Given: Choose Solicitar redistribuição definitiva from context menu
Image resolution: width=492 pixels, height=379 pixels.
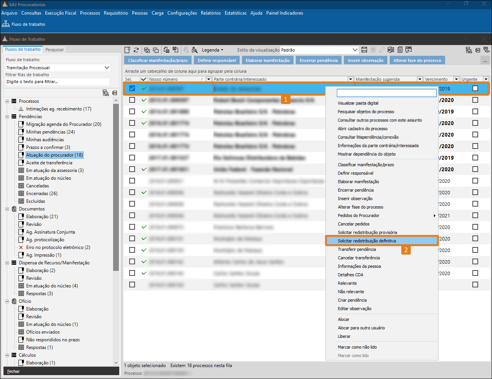Looking at the screenshot, I should click(367, 241).
